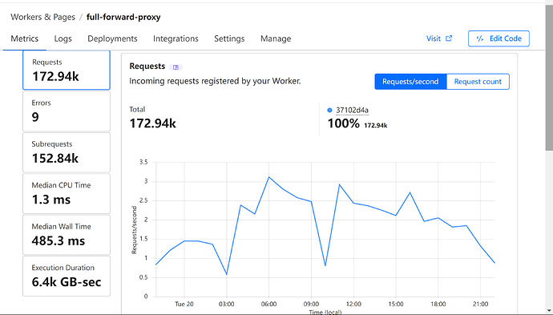The height and width of the screenshot is (315, 553).
Task: Click the documentation icon beside Requests heading
Action: 176,67
